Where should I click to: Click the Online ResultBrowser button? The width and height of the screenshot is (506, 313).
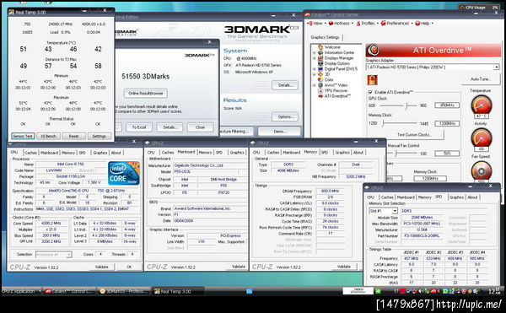point(146,94)
